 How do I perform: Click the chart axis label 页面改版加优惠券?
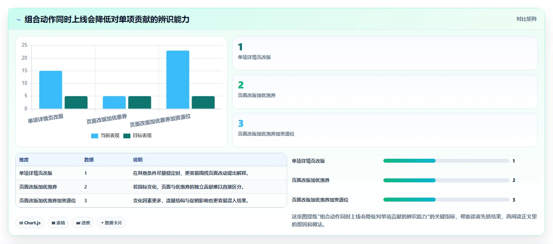pos(107,119)
